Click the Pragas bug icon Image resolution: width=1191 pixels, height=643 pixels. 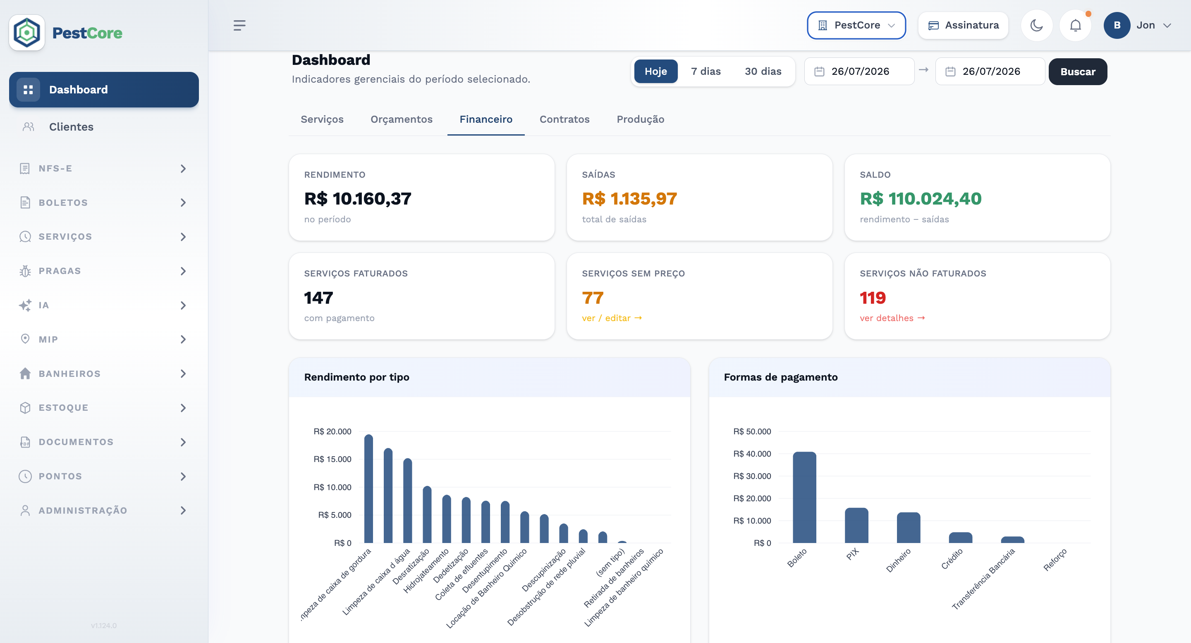(25, 271)
